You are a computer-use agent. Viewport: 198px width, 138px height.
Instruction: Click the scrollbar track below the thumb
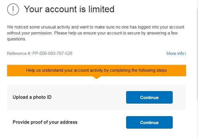click(x=197, y=120)
